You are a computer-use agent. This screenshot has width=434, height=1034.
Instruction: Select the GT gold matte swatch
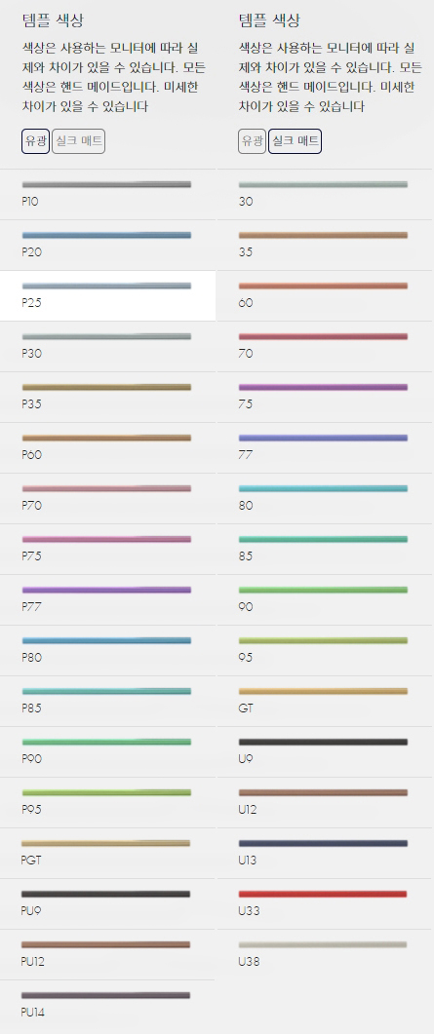[325, 702]
